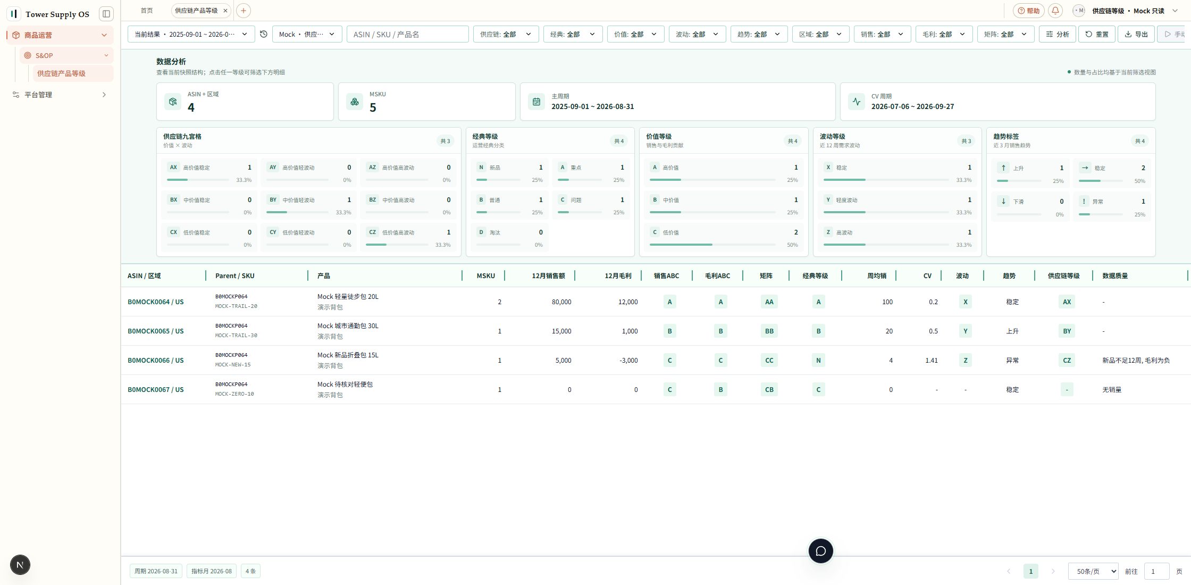Open the 波动: 全部 filter dropdown
Viewport: 1191px width, 585px height.
click(697, 34)
